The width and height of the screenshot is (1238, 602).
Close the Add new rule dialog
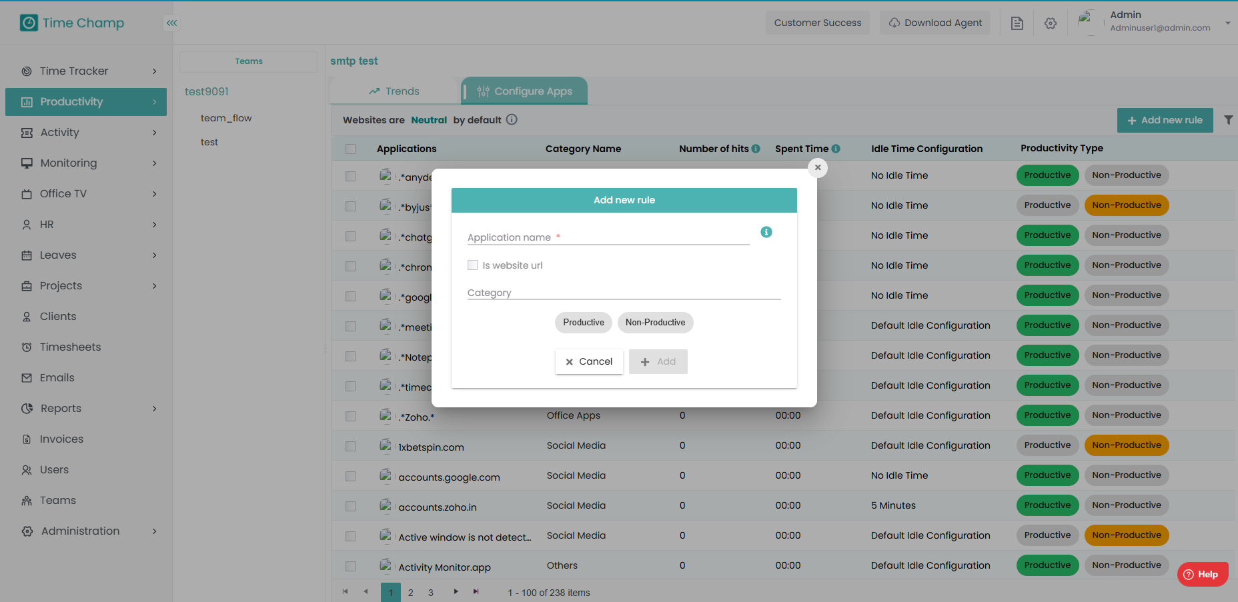coord(818,168)
